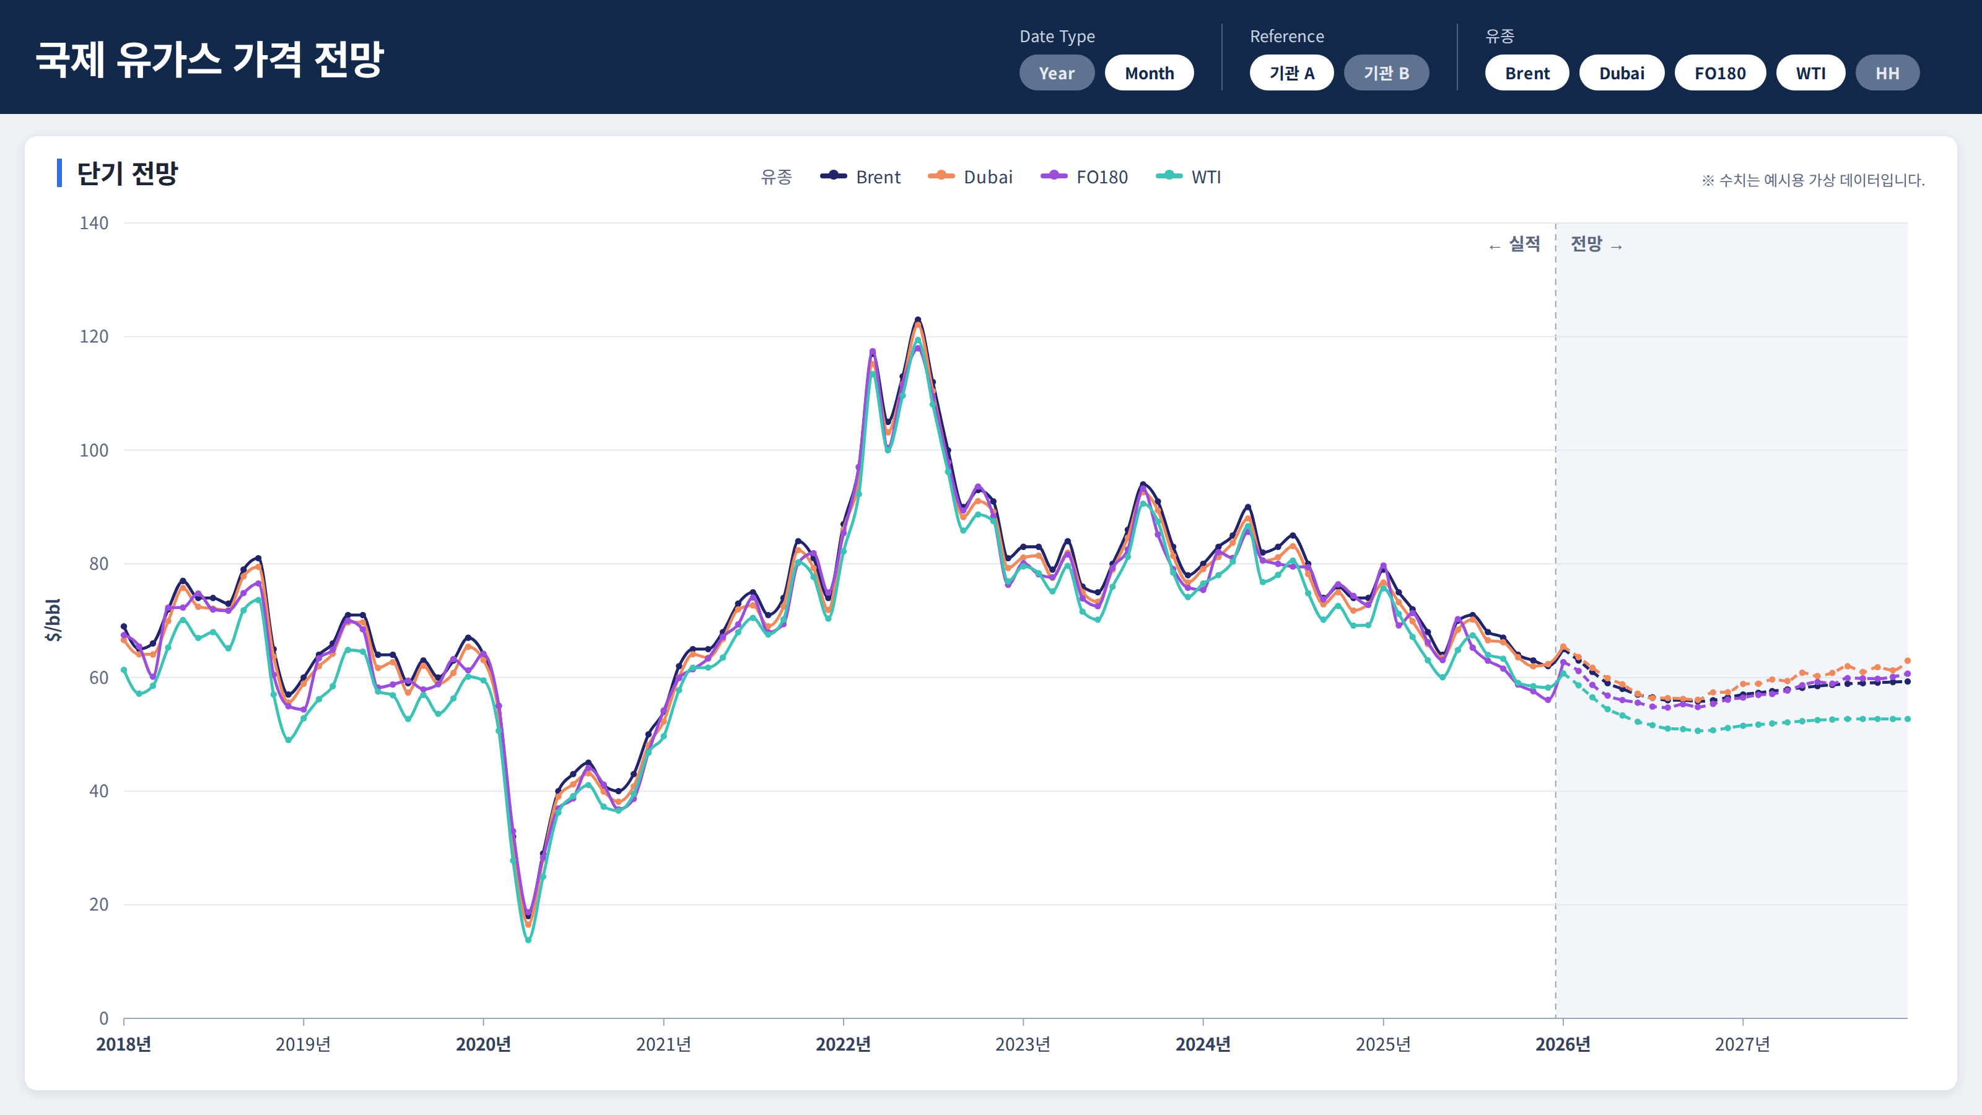The width and height of the screenshot is (1982, 1115).
Task: Click the 2019년 x-axis label
Action: [x=303, y=1044]
